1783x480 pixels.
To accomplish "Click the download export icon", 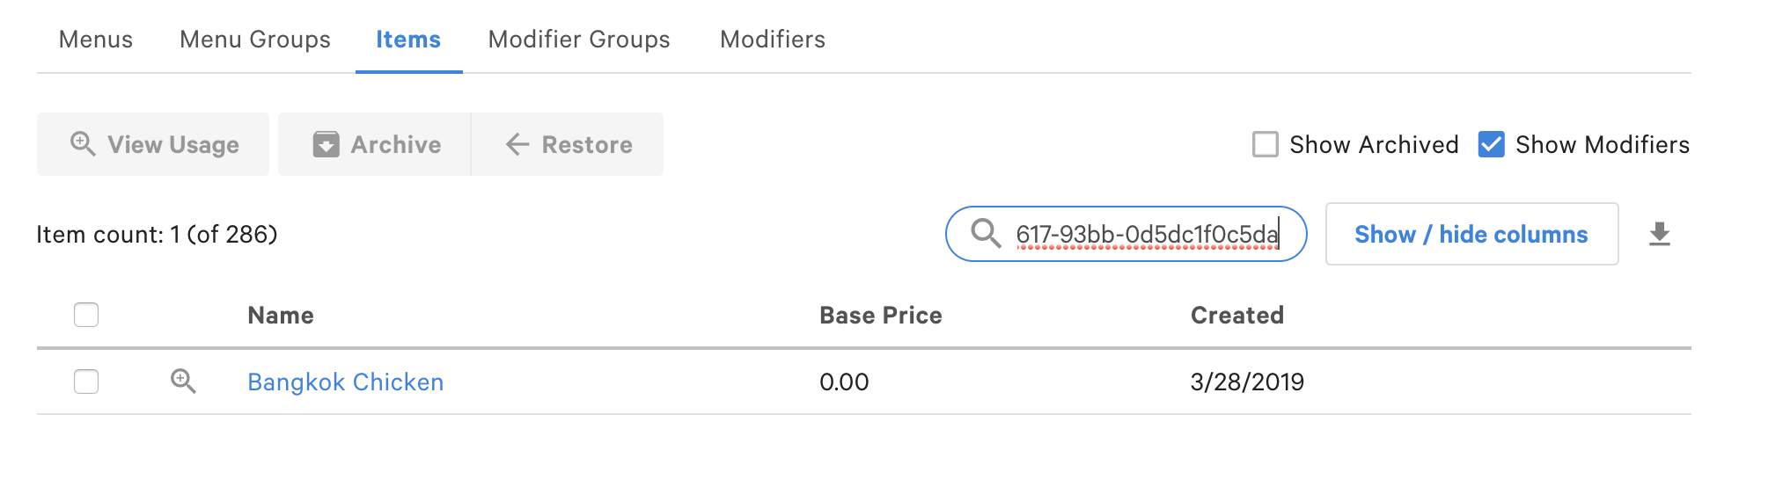I will (1659, 234).
